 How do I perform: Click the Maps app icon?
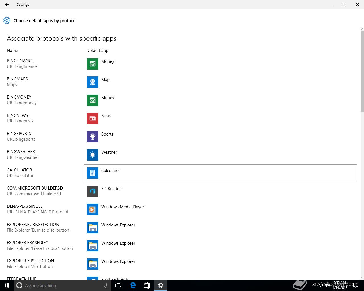pos(93,82)
